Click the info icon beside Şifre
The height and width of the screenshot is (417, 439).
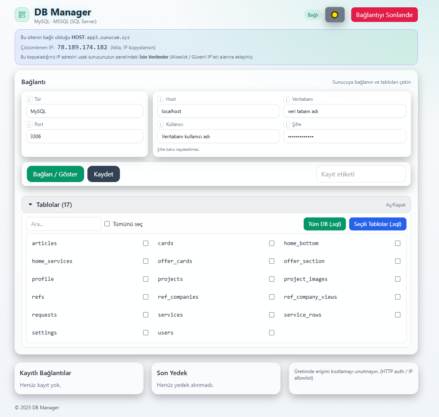click(x=287, y=124)
